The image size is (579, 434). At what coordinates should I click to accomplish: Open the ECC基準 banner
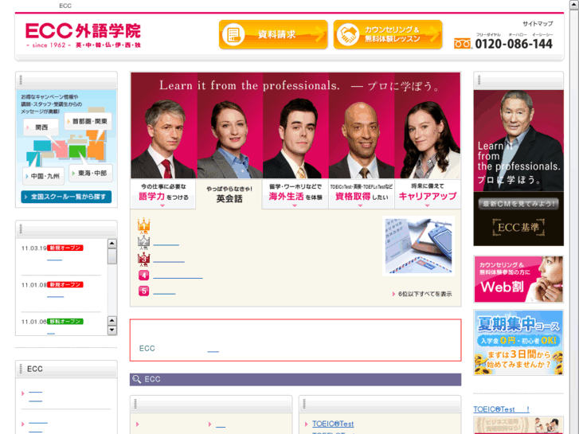click(x=518, y=228)
